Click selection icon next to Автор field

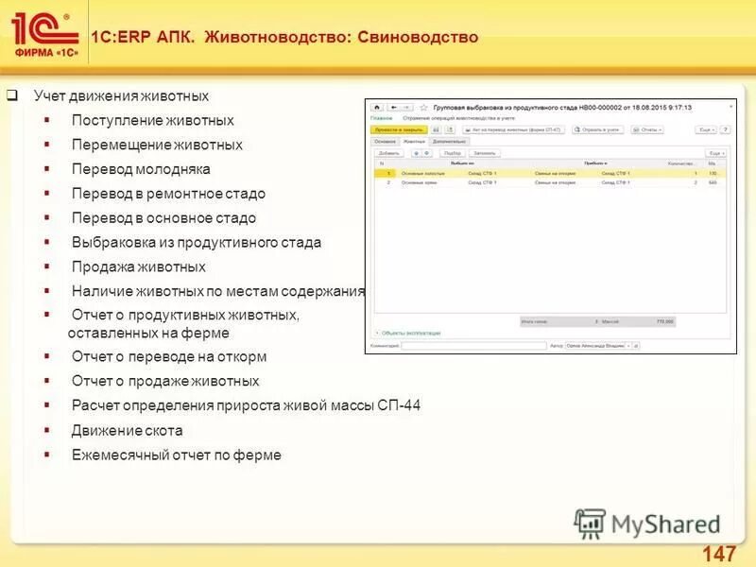click(x=634, y=345)
